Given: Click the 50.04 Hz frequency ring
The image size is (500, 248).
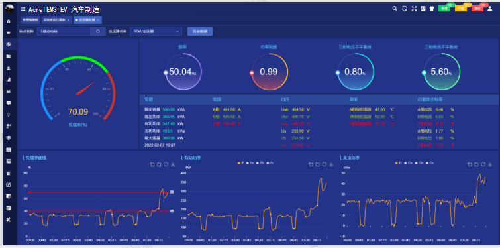Looking at the screenshot, I should (183, 72).
